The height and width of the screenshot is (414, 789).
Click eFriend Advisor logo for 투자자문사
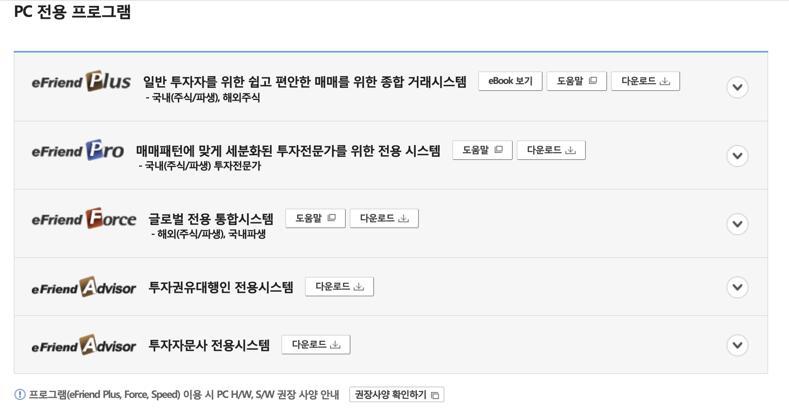coord(84,345)
